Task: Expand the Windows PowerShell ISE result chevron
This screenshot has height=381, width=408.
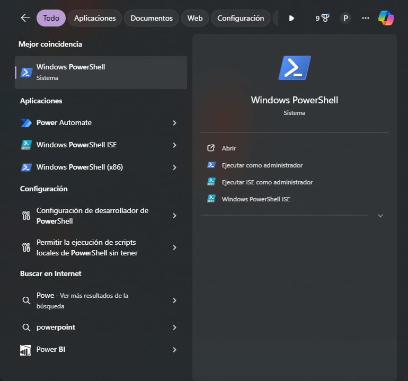Action: [174, 145]
